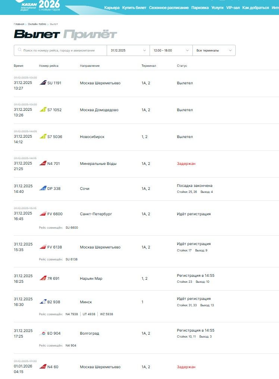The image size is (279, 379).
Task: Click the Aeroflot icon for SU 1191
Action: [43, 83]
